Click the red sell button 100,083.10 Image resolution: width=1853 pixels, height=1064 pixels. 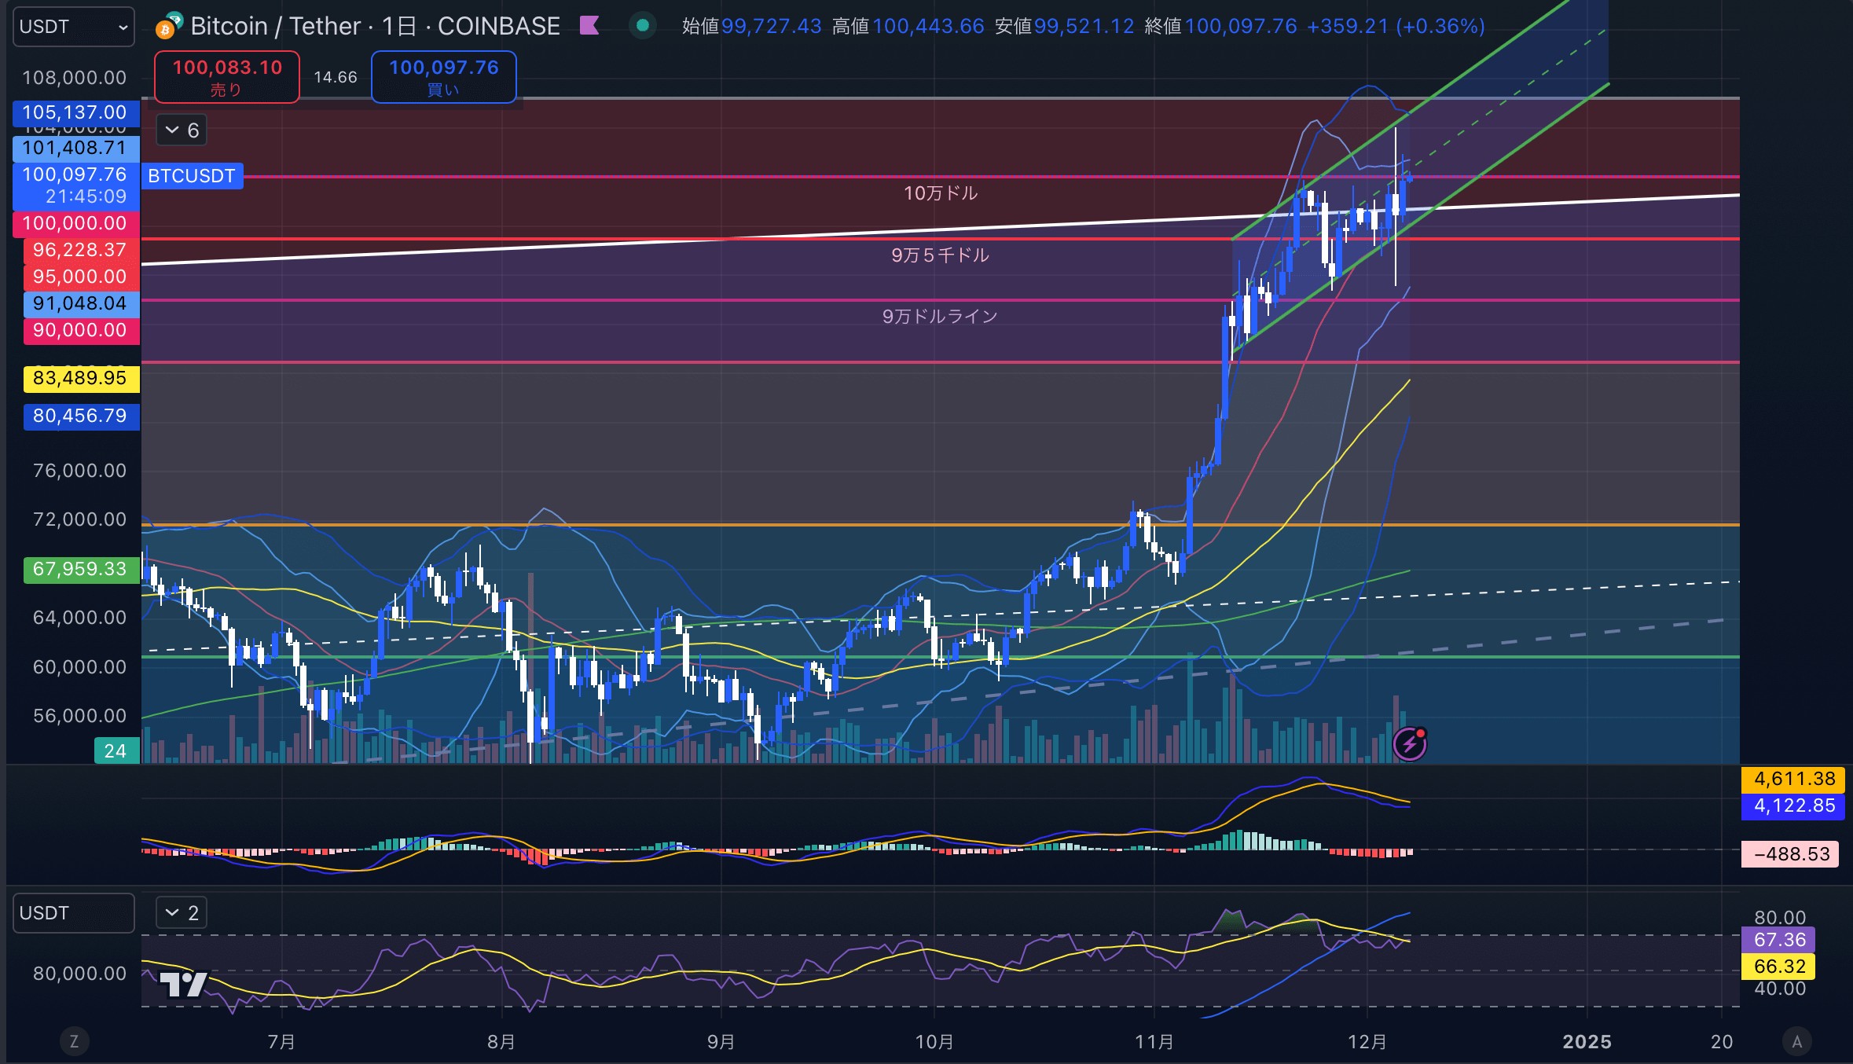227,77
